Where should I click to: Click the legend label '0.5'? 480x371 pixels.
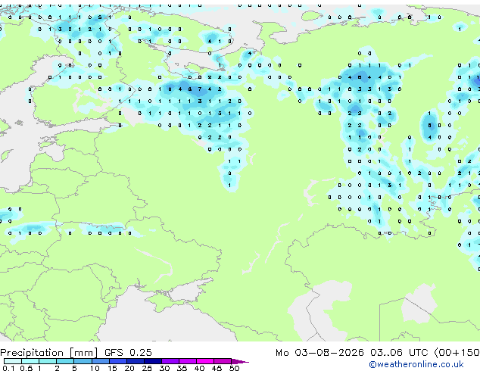click(26, 368)
